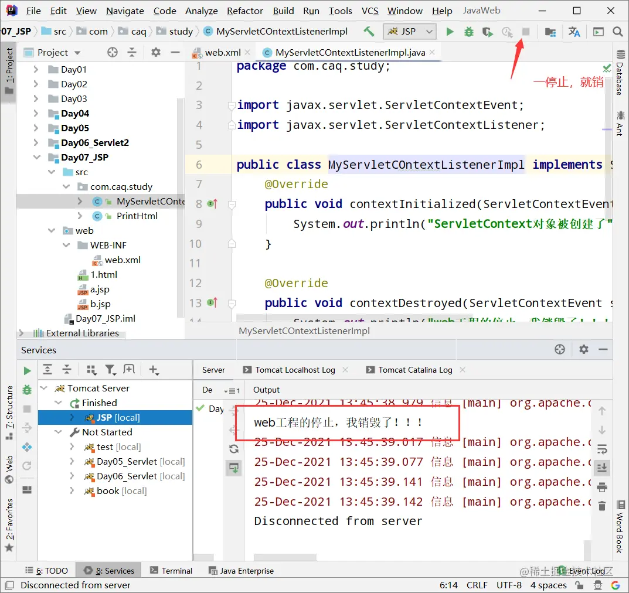
Task: Collapse the Tomcat Server node
Action: tap(44, 388)
